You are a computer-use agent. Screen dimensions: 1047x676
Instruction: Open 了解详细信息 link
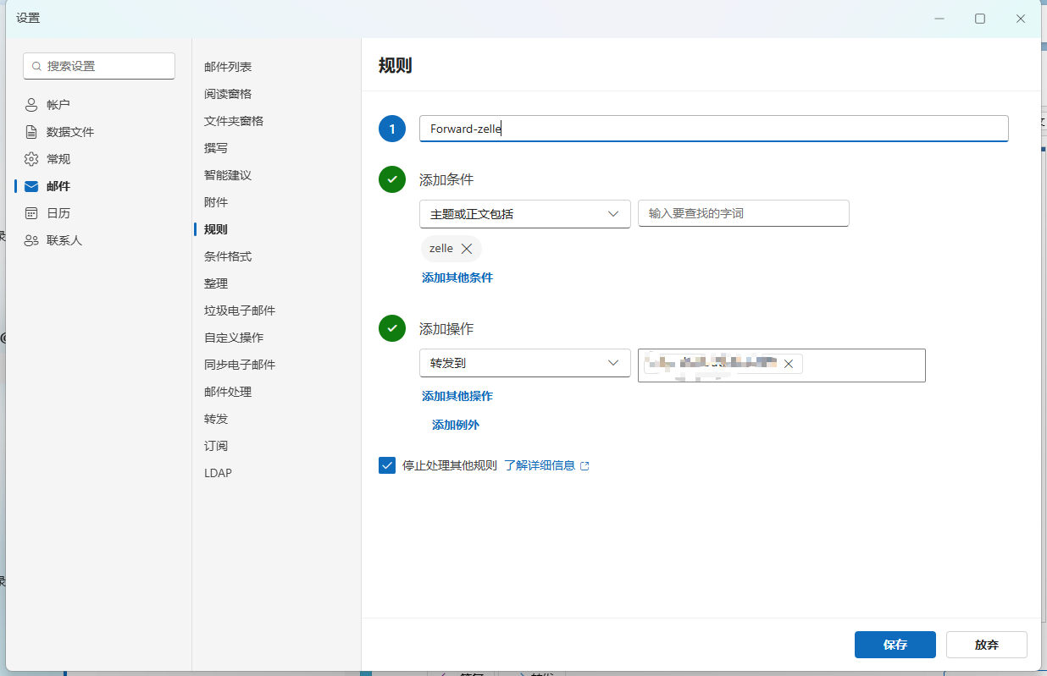[x=540, y=465]
